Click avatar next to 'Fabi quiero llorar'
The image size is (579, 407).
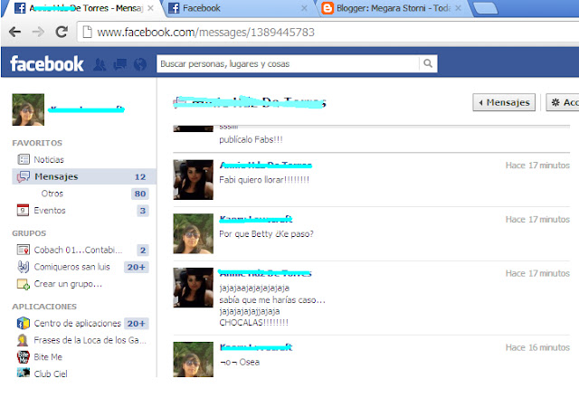tap(193, 179)
